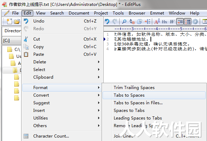Viewport: 207px width, 141px height.
Task: Click the Font (Aa) toolbar icon
Action: point(157,21)
